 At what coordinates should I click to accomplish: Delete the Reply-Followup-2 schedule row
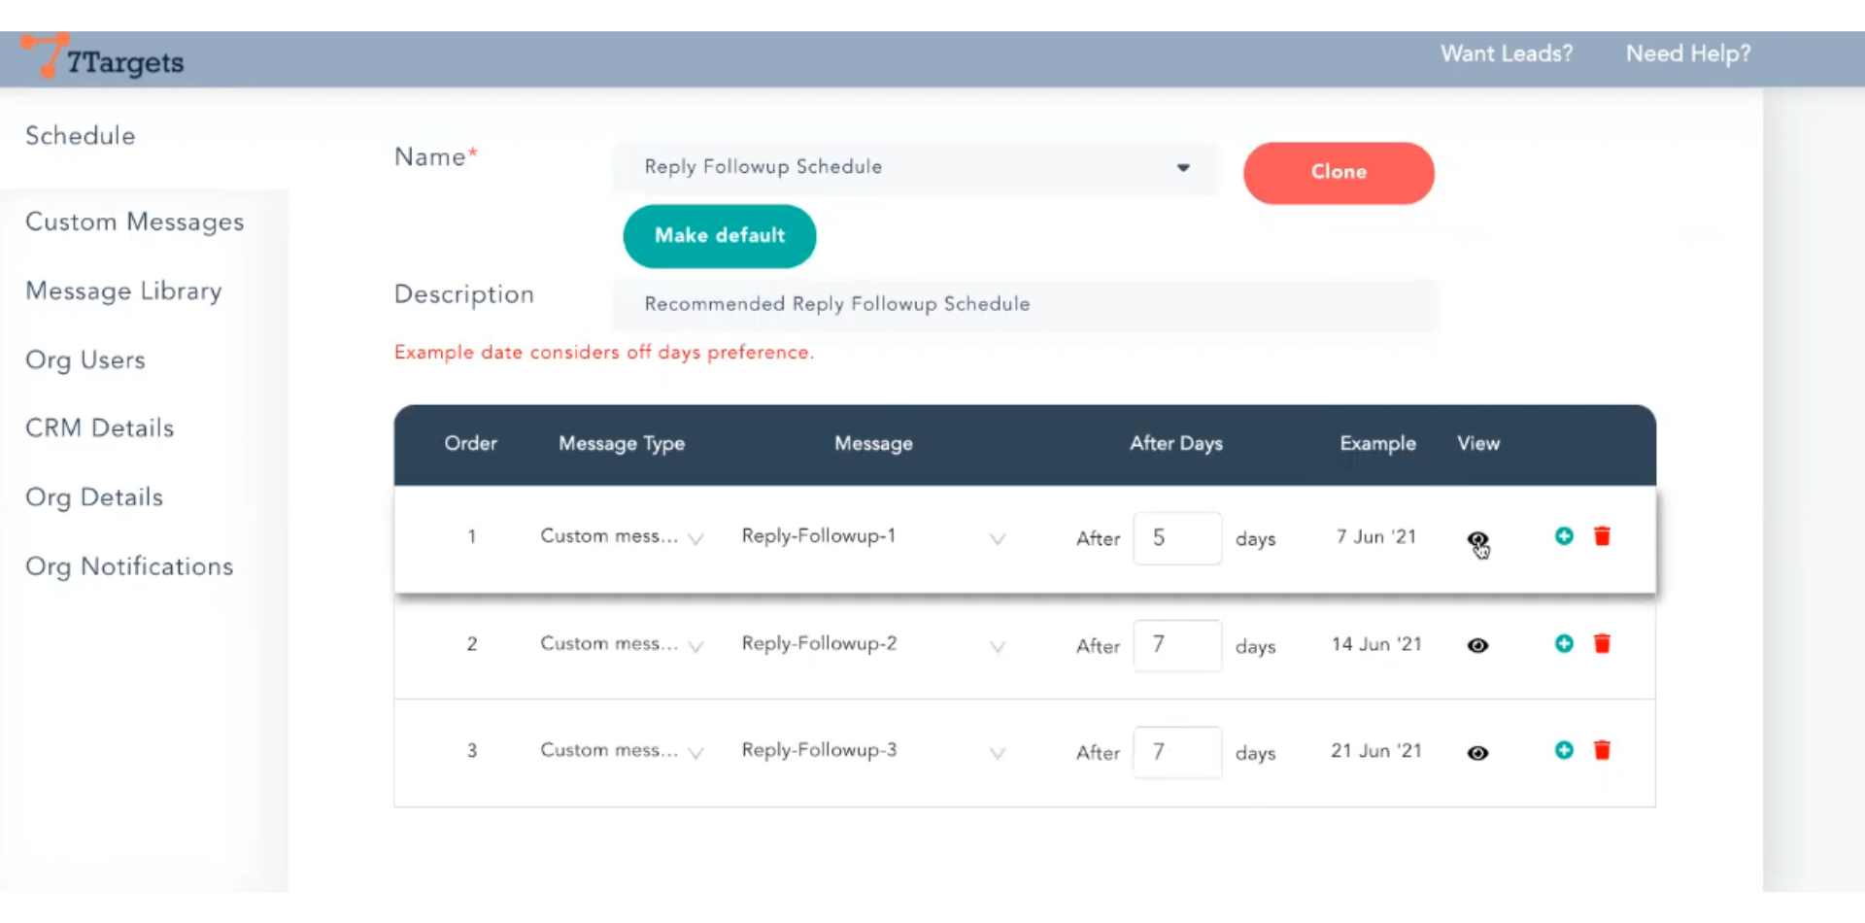pos(1602,644)
